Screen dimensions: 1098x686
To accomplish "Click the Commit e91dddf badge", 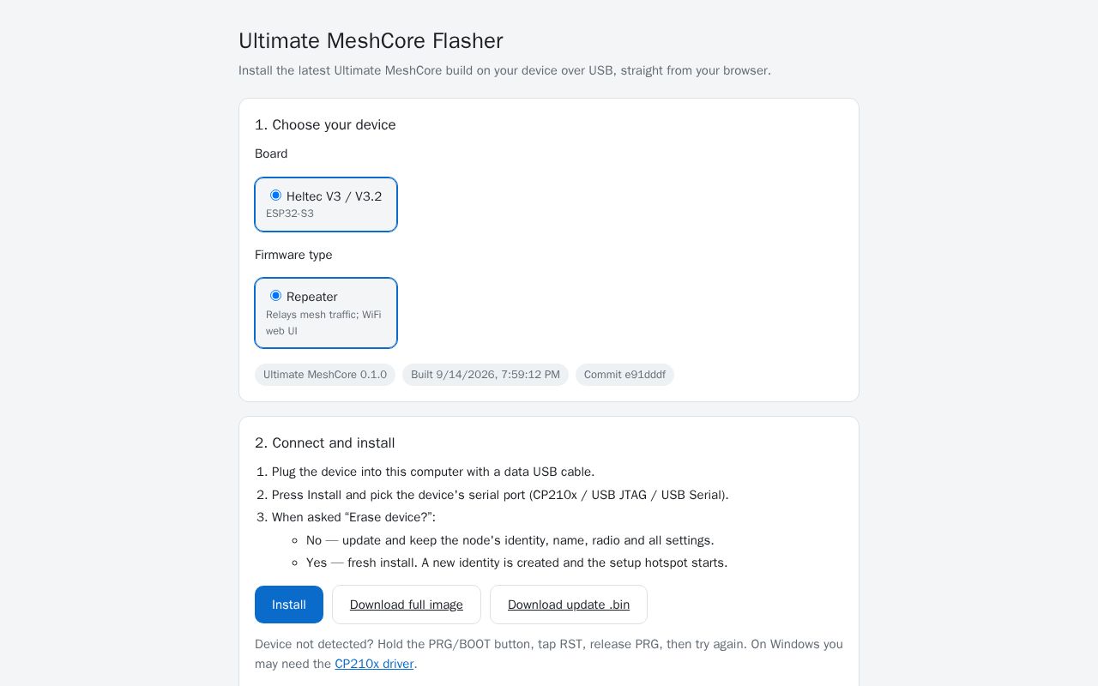I will [624, 375].
